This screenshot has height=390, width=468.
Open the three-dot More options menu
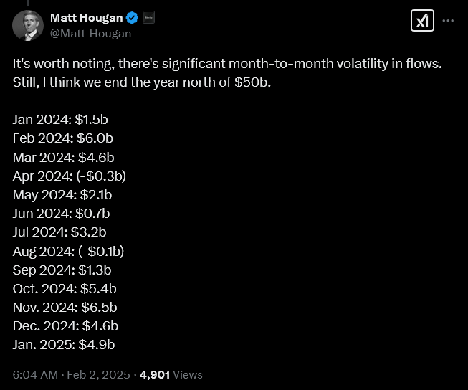[449, 21]
